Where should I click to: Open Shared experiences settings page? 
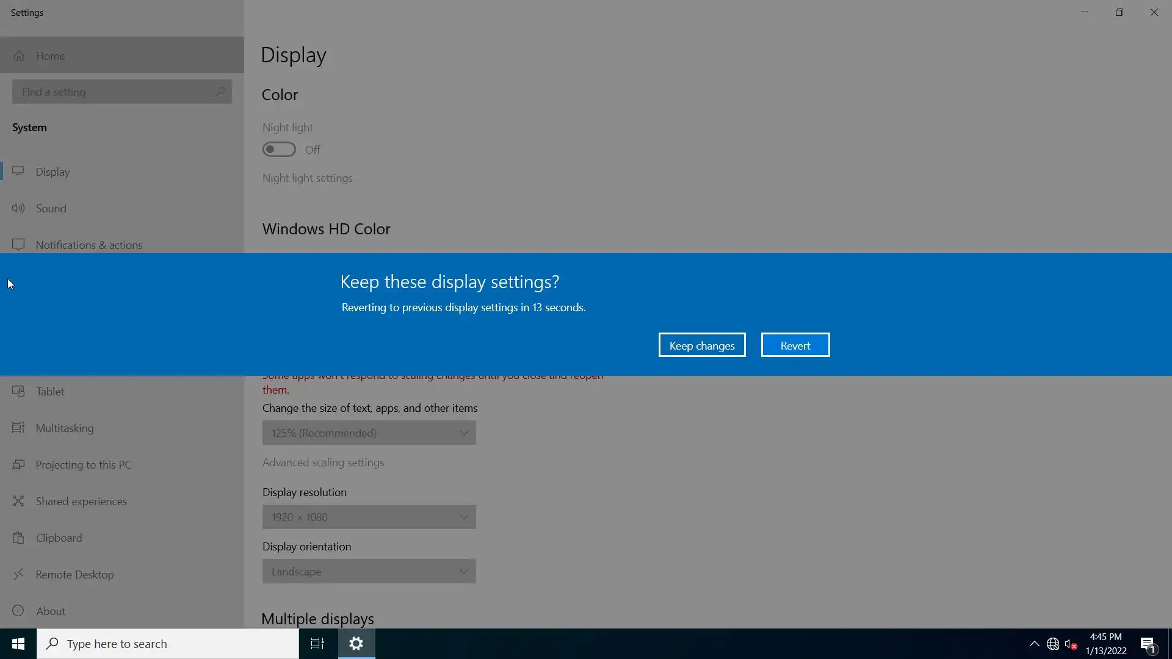[81, 501]
